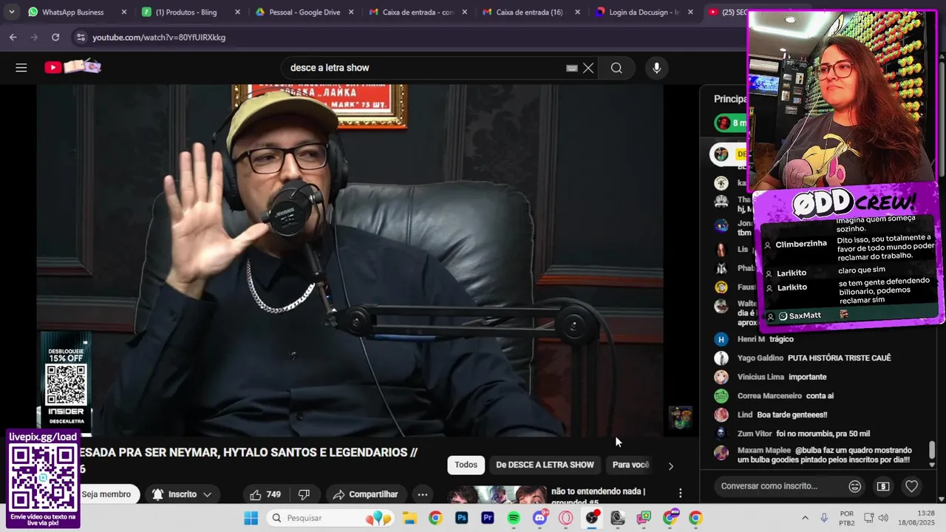Dislike the video with thumbs-down icon
The height and width of the screenshot is (532, 946).
coord(304,494)
